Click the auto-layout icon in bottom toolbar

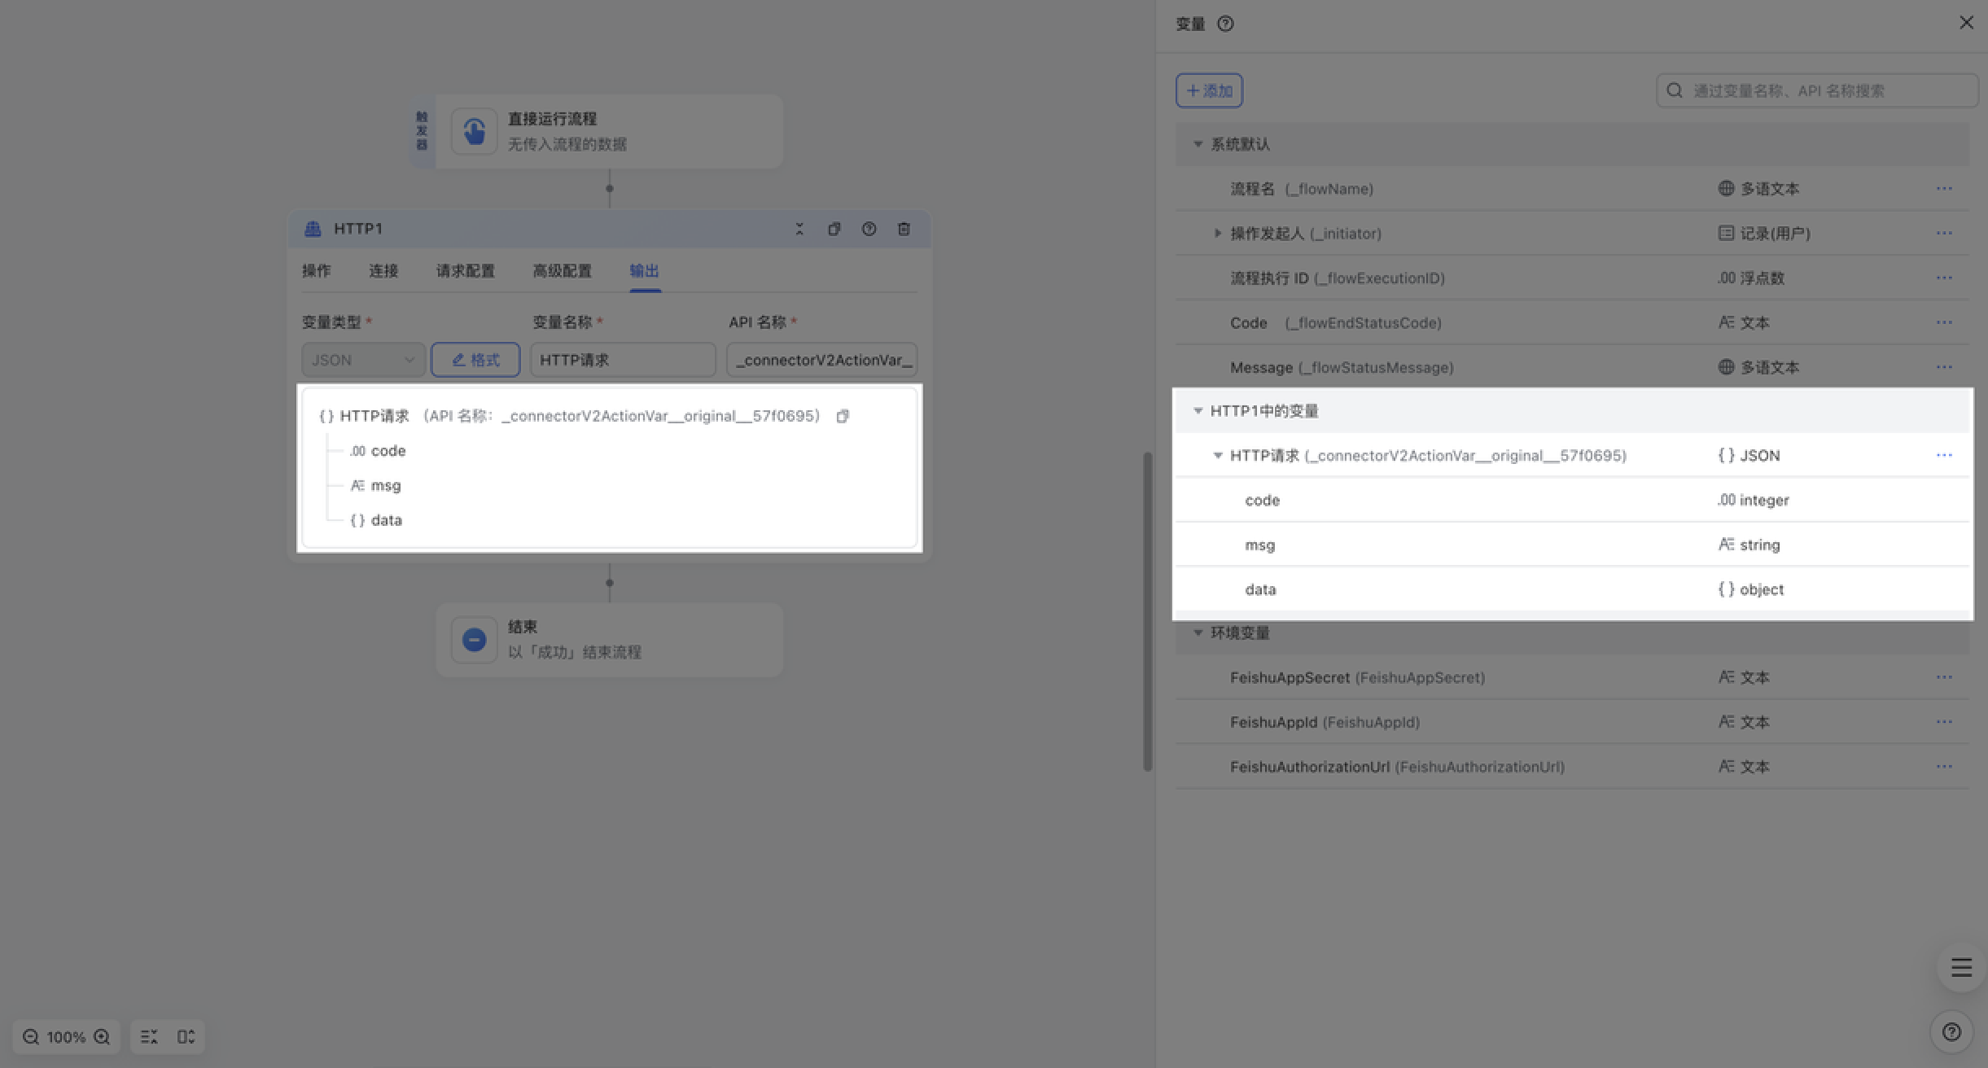(x=149, y=1036)
